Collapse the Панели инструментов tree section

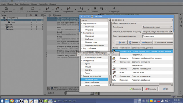click(81, 76)
